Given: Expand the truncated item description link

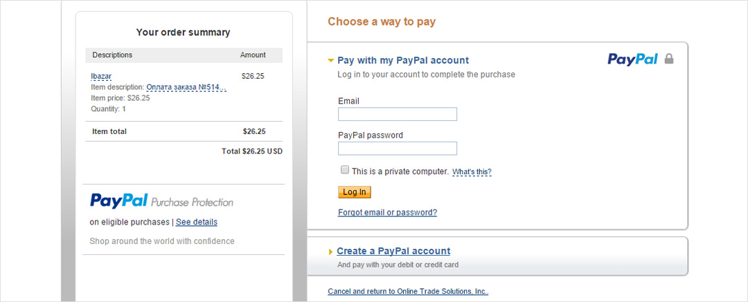Looking at the screenshot, I should (x=186, y=88).
